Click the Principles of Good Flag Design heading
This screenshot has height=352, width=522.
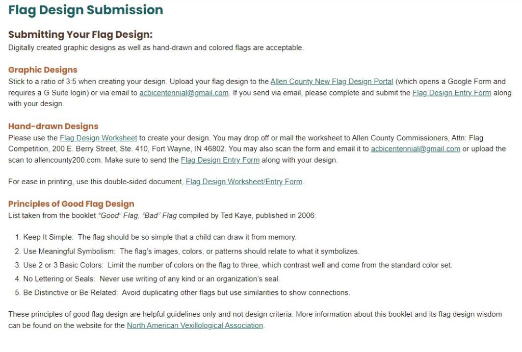click(71, 204)
